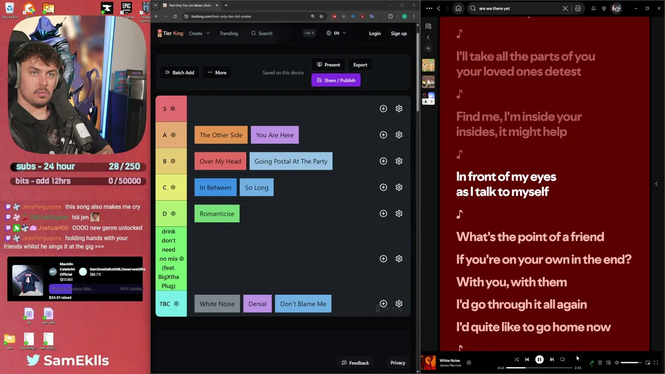665x374 pixels.
Task: Toggle Spotify full screen mode
Action: (656, 363)
